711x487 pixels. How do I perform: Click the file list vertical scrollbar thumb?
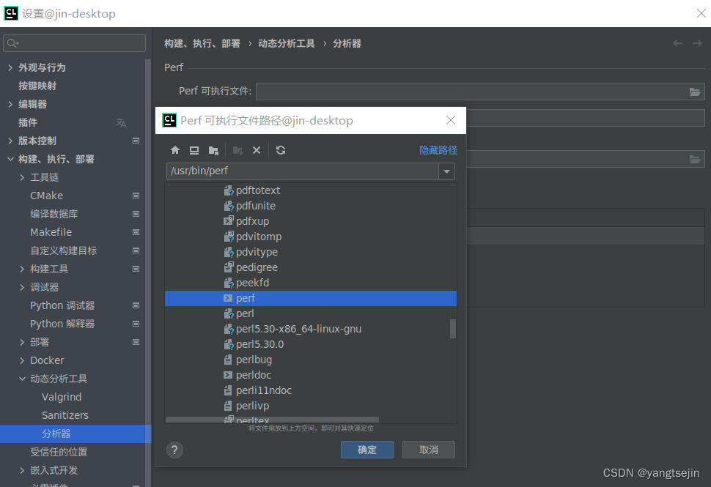point(452,329)
